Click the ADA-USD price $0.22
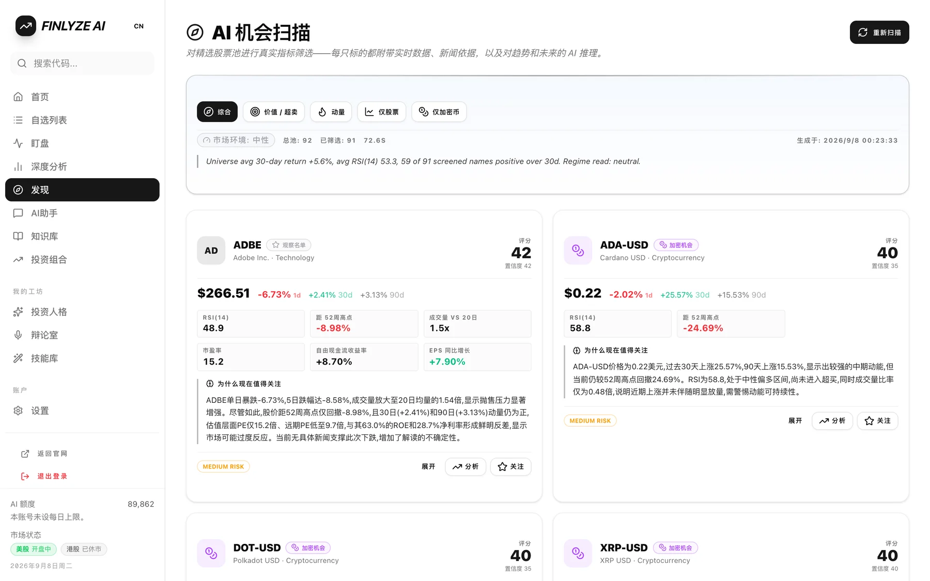The width and height of the screenshot is (930, 581). (583, 293)
